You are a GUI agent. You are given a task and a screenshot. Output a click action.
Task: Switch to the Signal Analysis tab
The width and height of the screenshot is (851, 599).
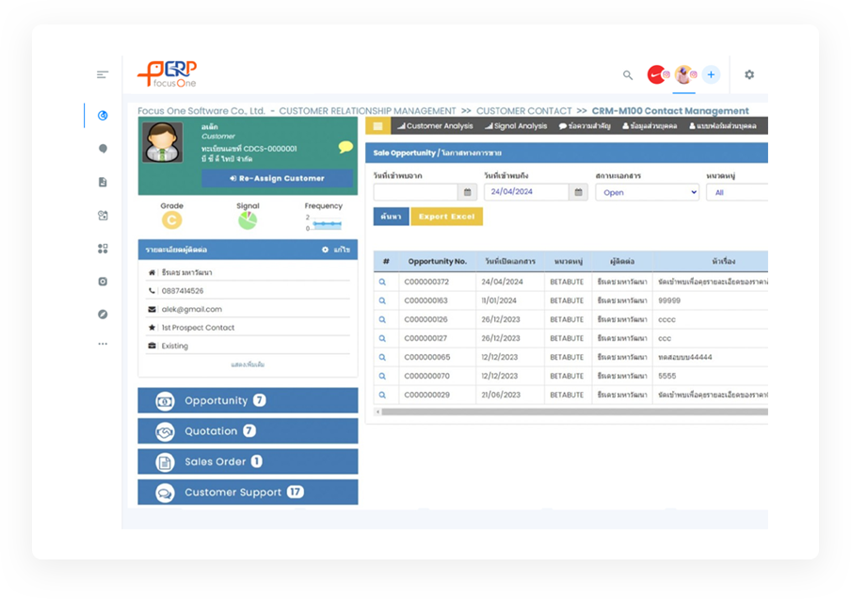515,126
